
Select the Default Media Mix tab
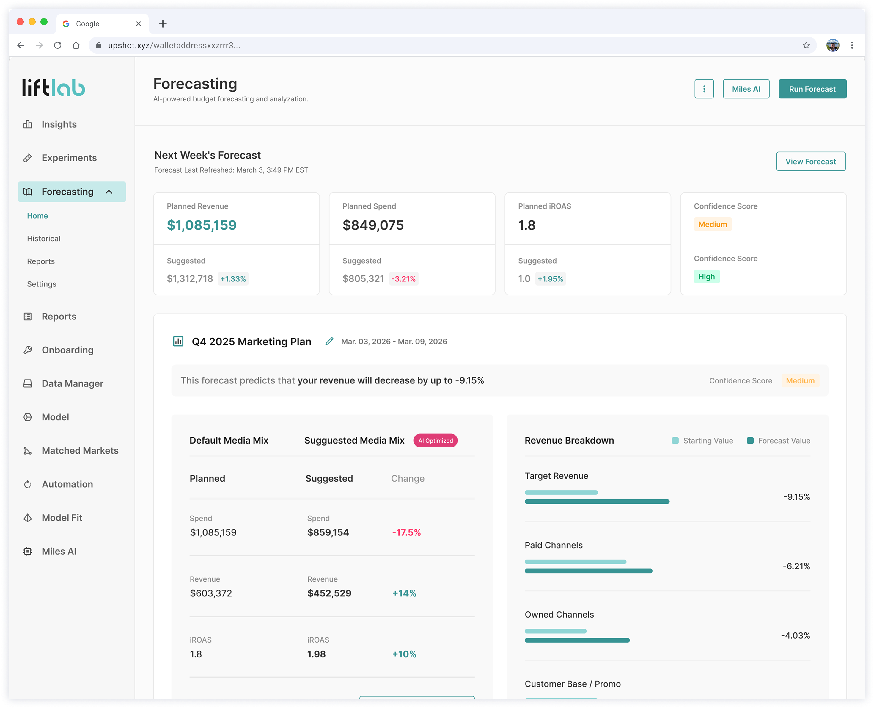pos(229,441)
